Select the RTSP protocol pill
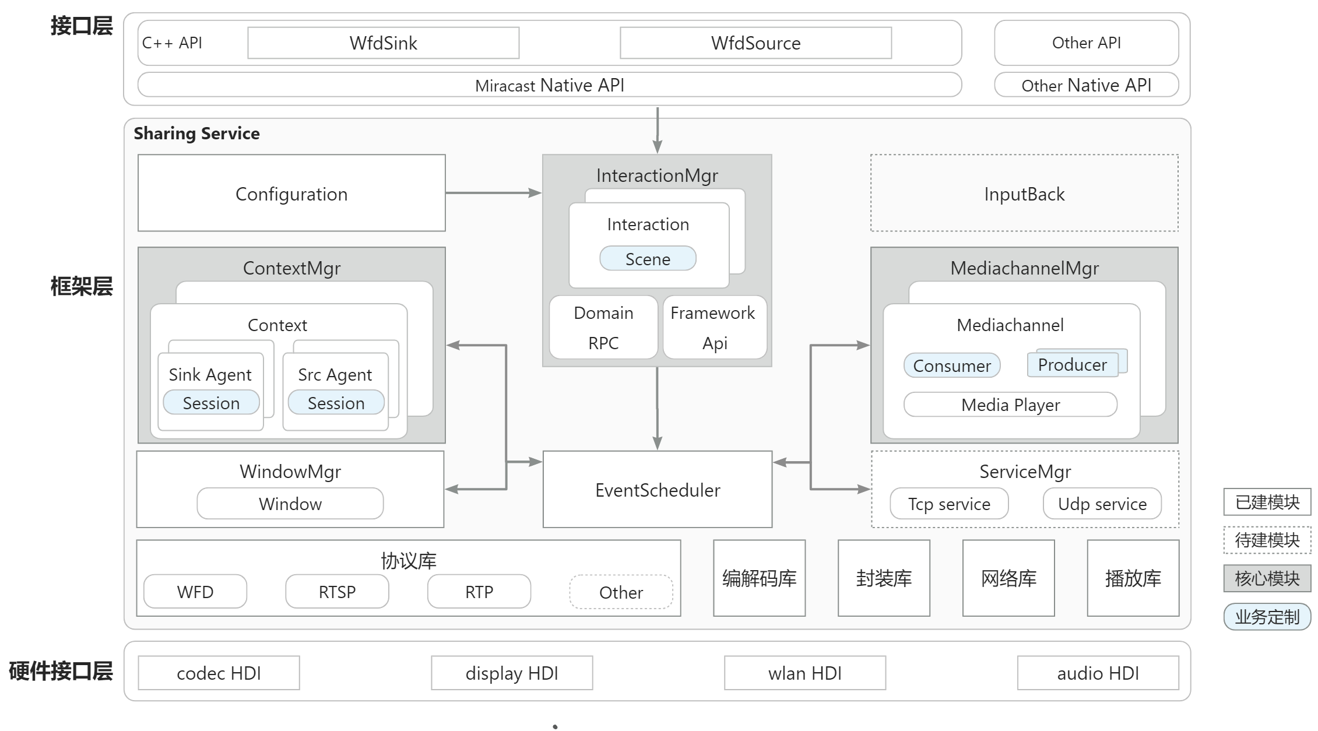Image resolution: width=1318 pixels, height=731 pixels. (337, 592)
